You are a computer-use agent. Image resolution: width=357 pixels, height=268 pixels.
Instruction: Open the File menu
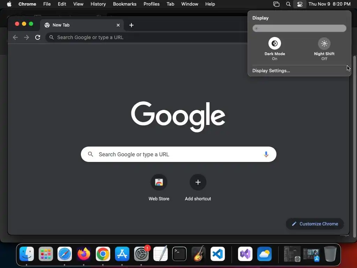pos(47,4)
